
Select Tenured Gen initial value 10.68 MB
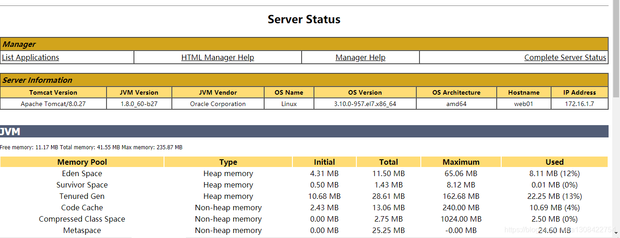(x=324, y=196)
